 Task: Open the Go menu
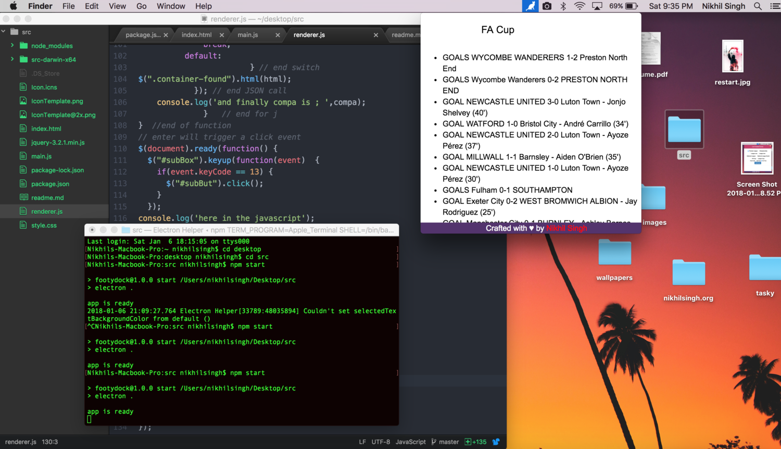tap(141, 6)
